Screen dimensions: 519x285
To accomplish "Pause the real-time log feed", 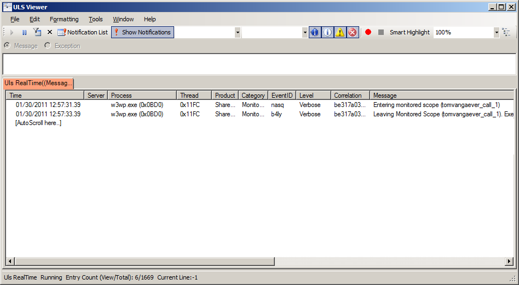I will (x=24, y=32).
